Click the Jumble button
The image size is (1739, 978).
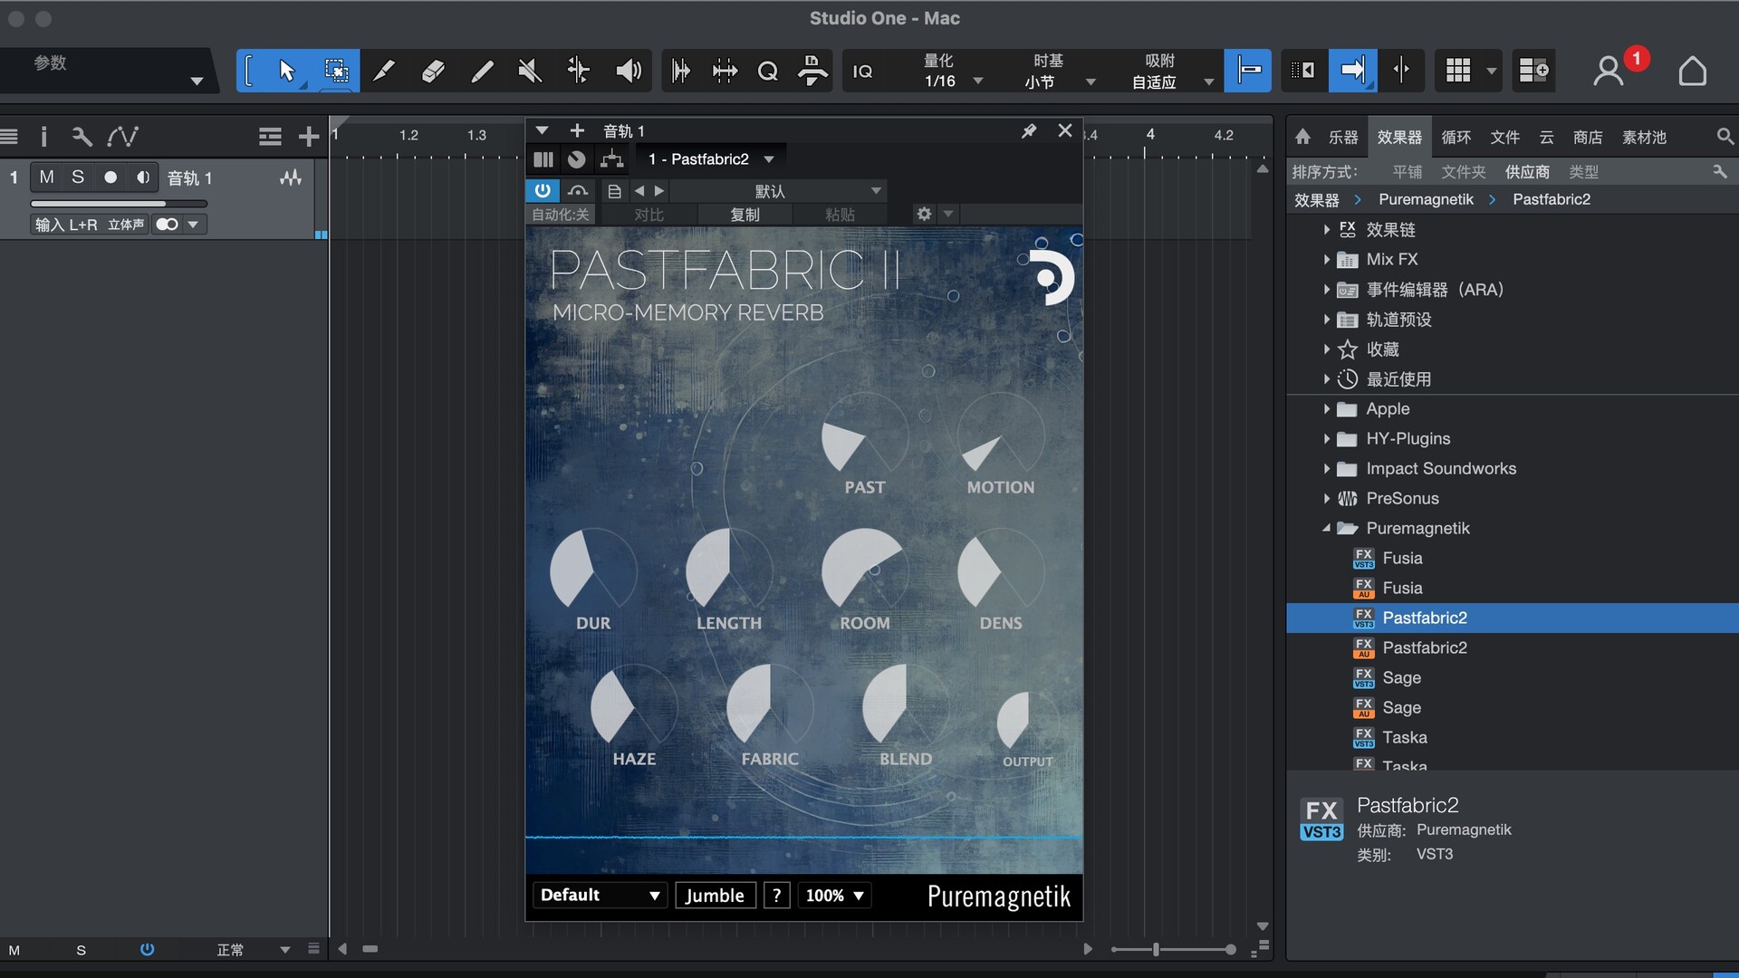pos(715,896)
